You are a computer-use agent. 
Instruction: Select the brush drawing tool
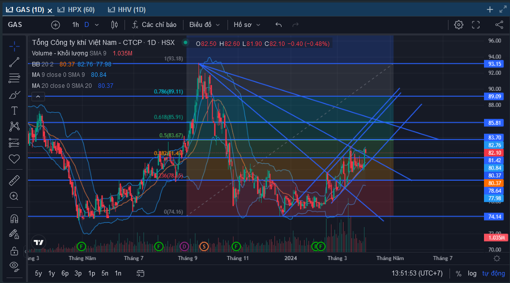(14, 95)
